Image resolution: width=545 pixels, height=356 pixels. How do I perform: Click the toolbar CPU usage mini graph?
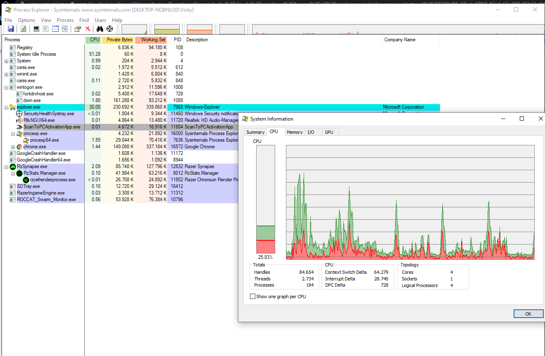pos(134,29)
